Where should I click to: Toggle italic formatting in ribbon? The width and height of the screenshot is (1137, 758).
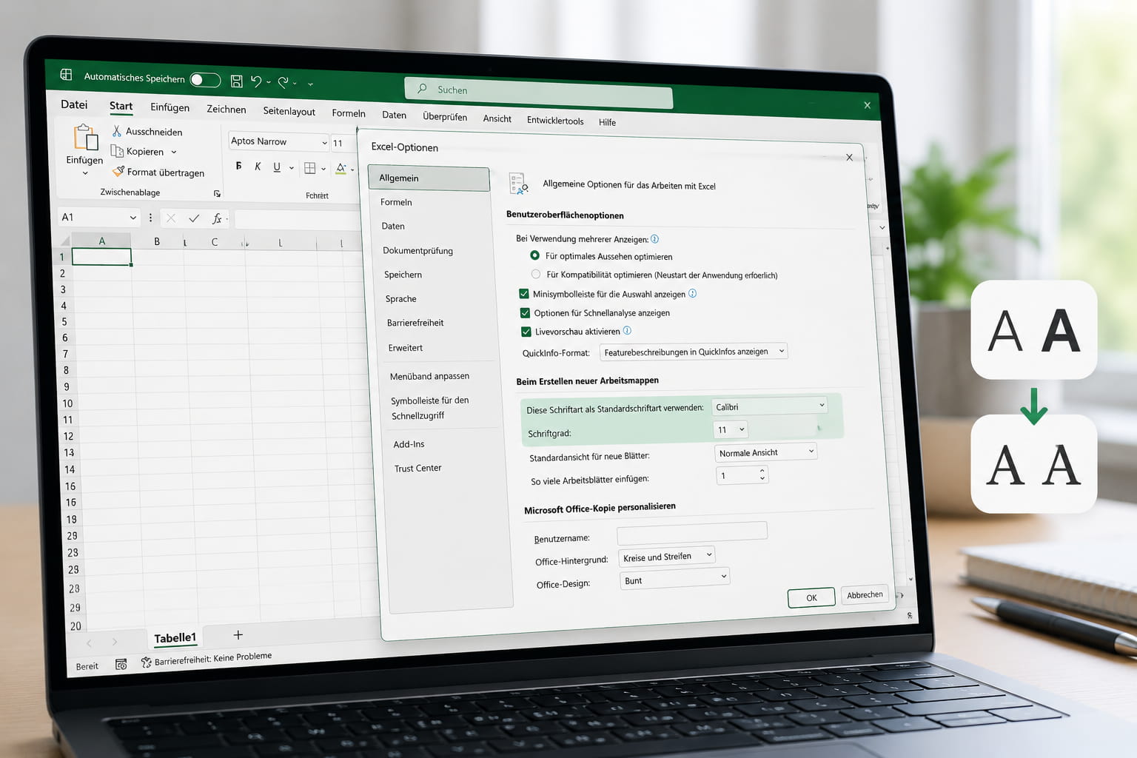coord(258,167)
